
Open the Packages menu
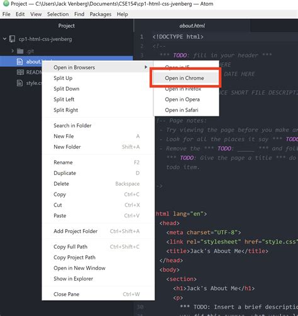coord(101,14)
